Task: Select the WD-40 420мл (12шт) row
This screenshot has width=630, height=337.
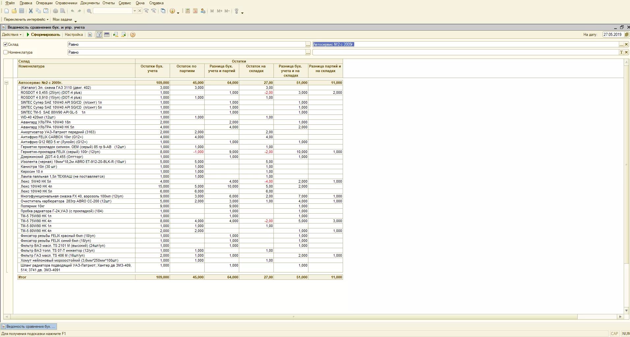Action: click(180, 117)
